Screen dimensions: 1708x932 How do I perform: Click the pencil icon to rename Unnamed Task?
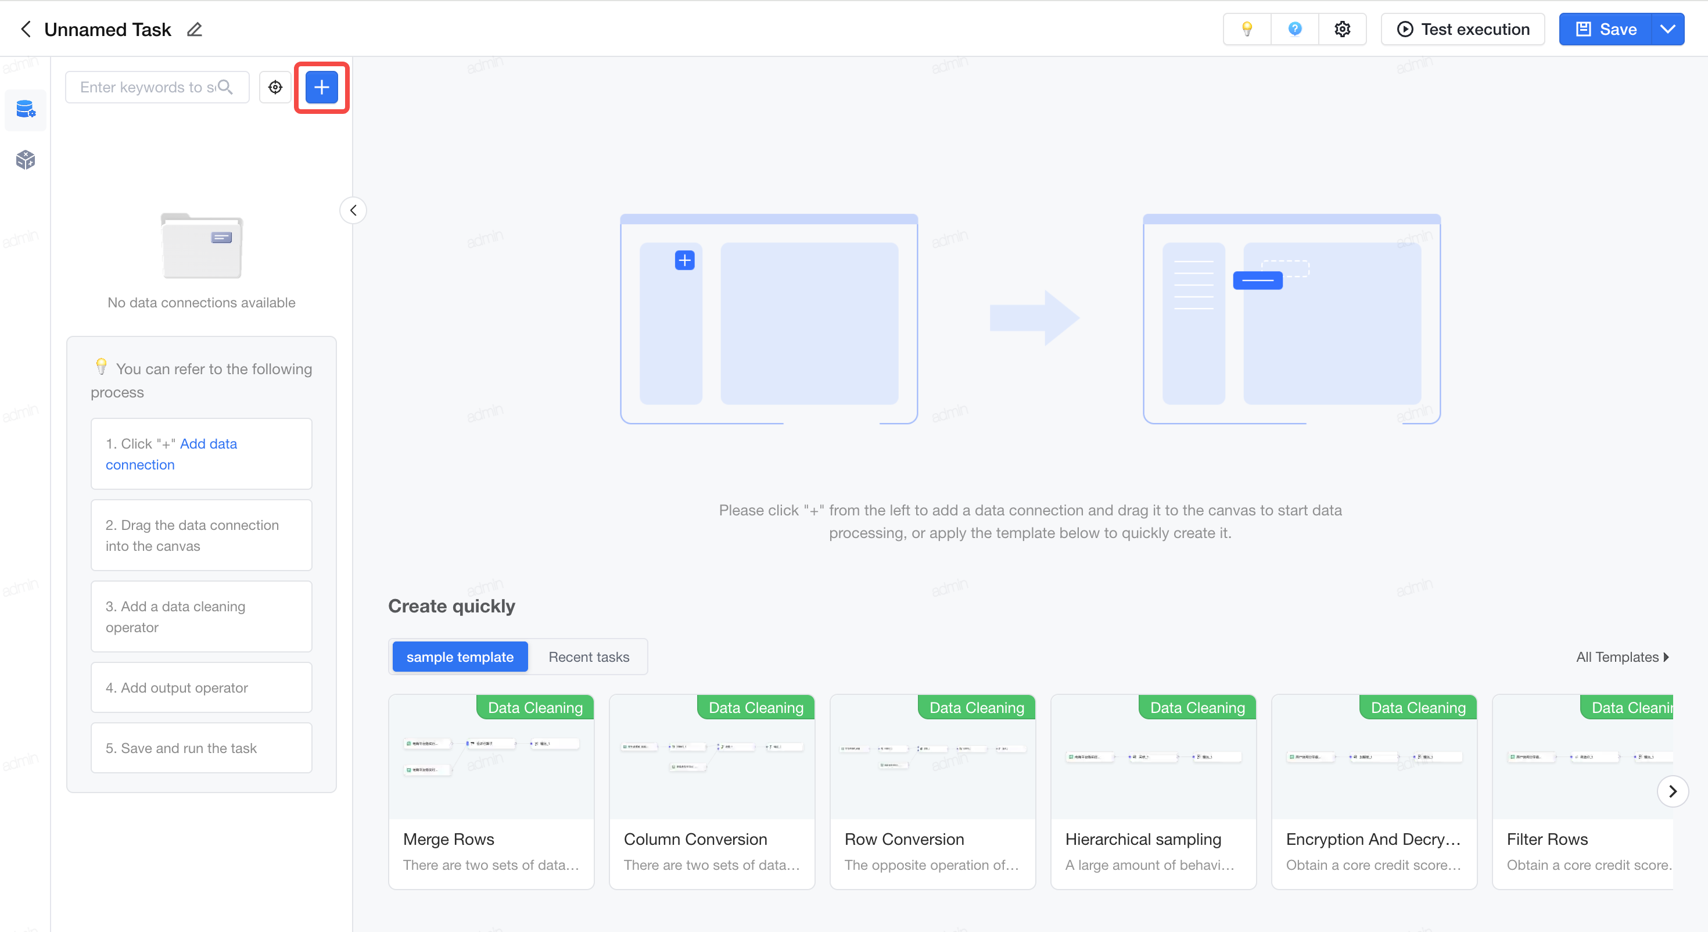[x=194, y=30]
